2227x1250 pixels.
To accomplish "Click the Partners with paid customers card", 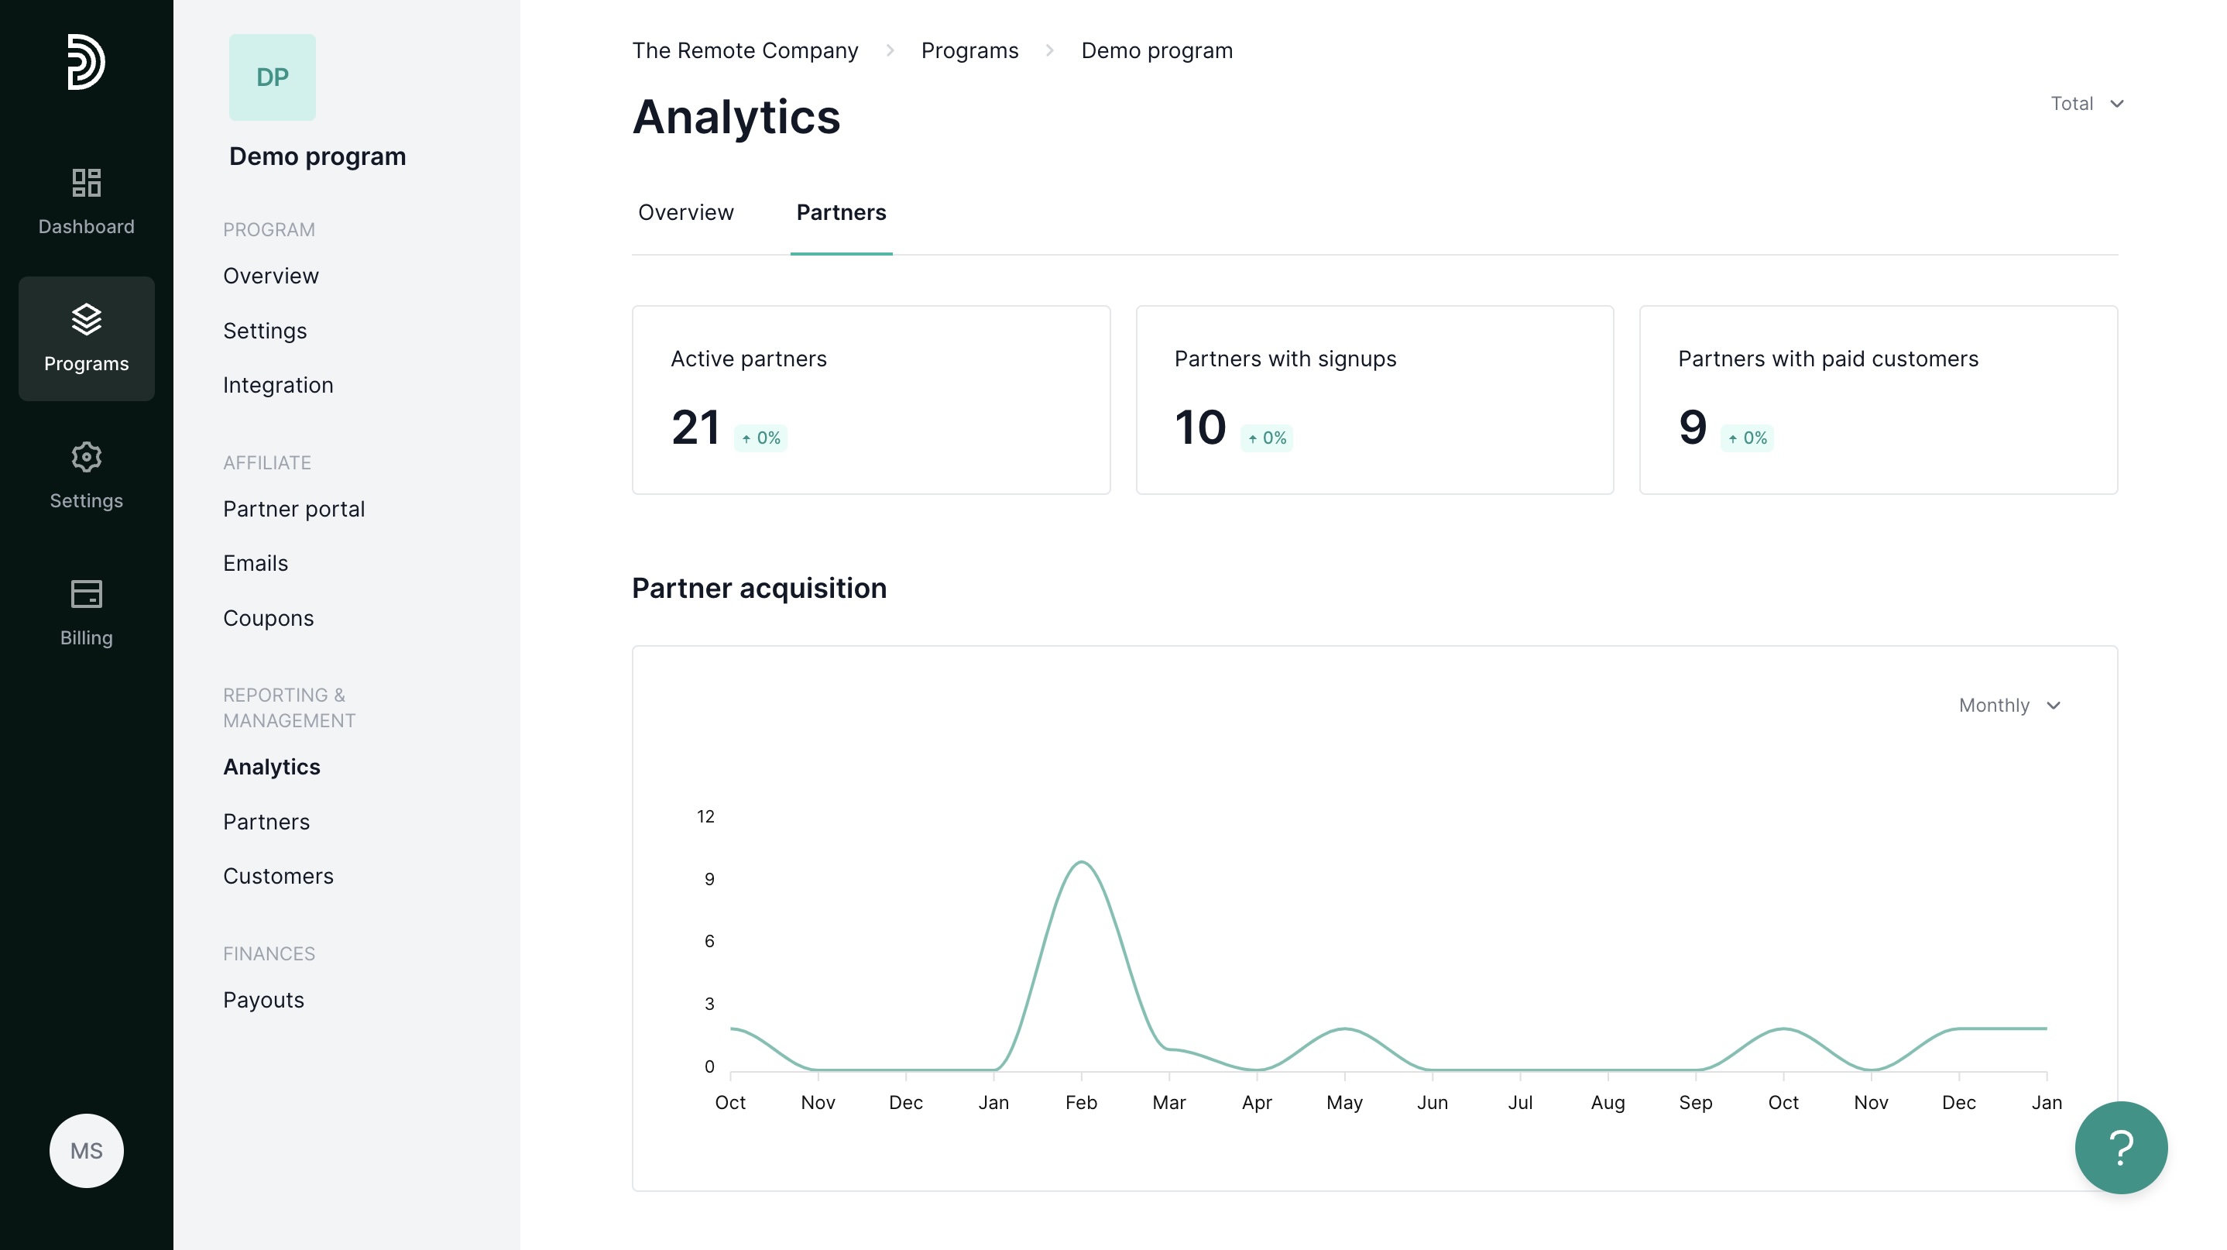I will [1878, 400].
